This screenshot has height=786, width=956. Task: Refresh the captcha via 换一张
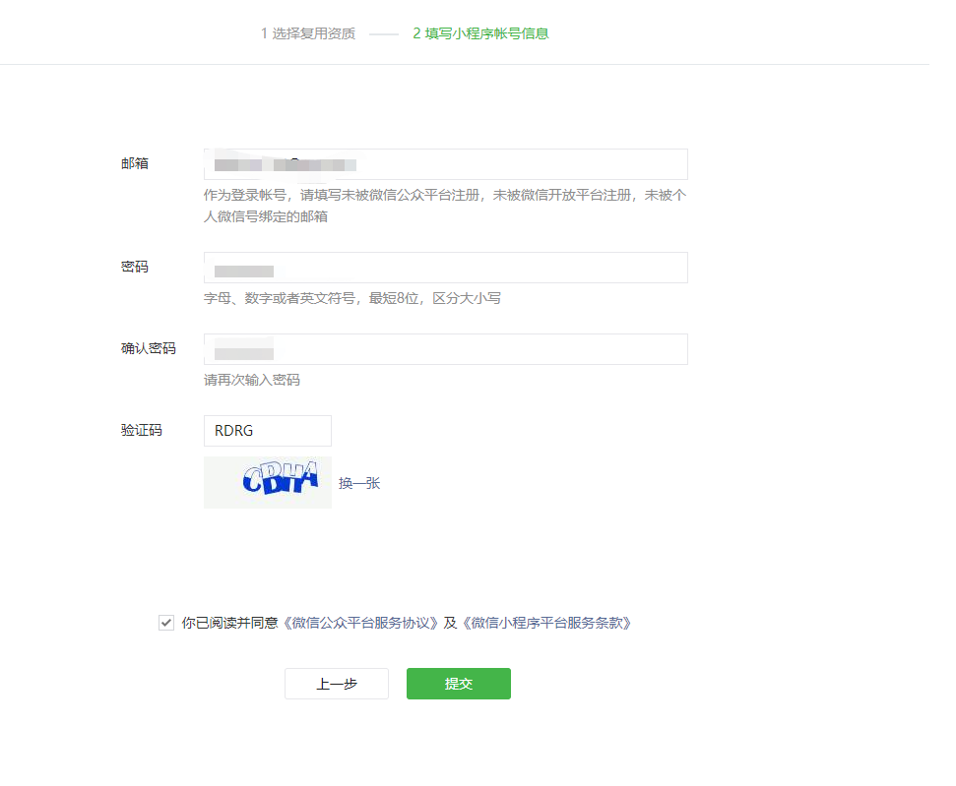point(359,483)
